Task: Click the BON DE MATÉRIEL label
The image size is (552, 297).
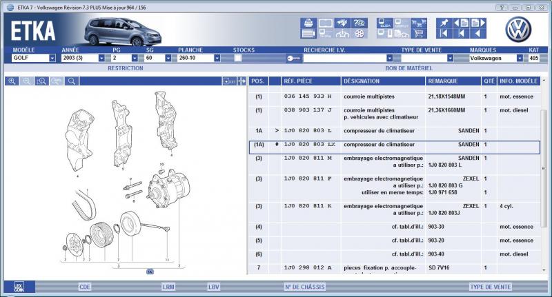Action: coord(408,68)
